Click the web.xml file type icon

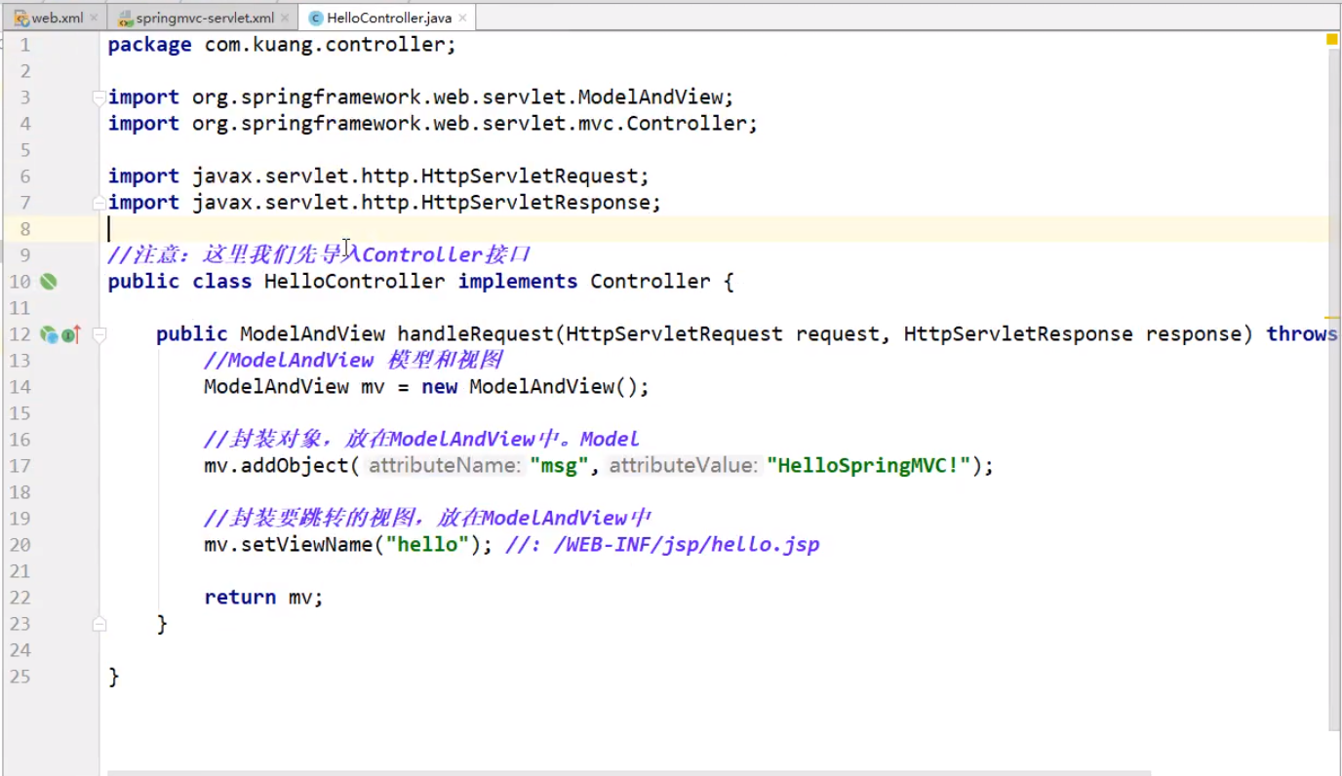click(x=20, y=18)
